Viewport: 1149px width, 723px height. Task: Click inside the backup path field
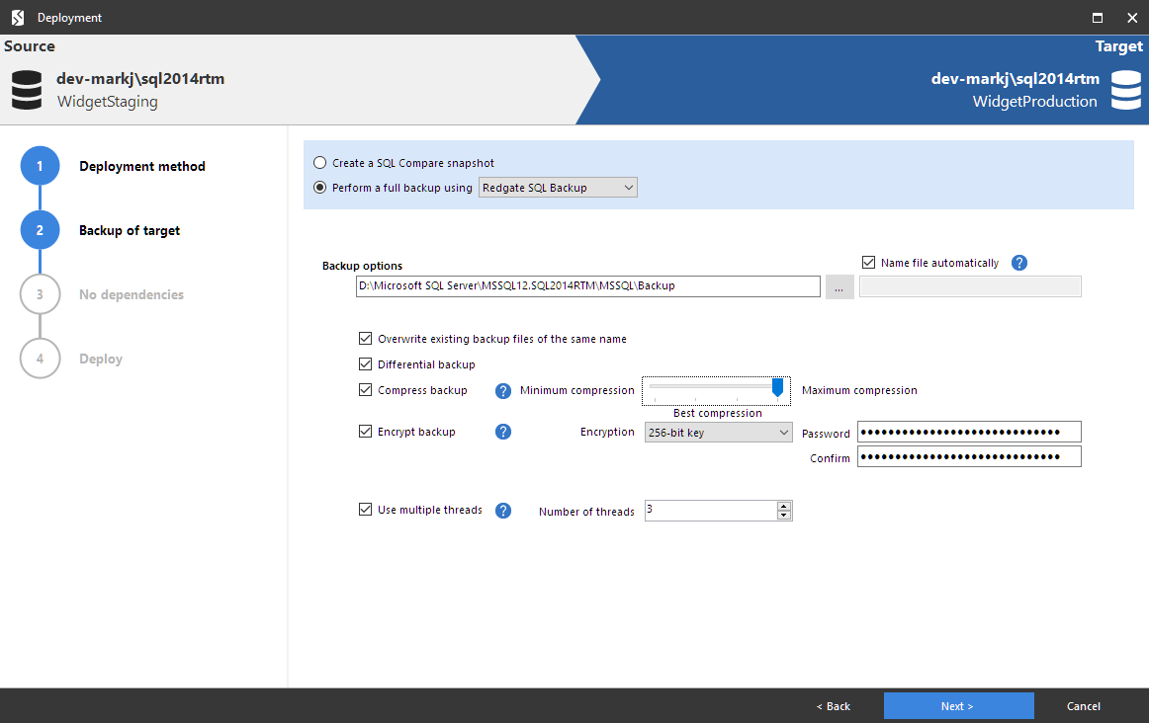tap(587, 285)
